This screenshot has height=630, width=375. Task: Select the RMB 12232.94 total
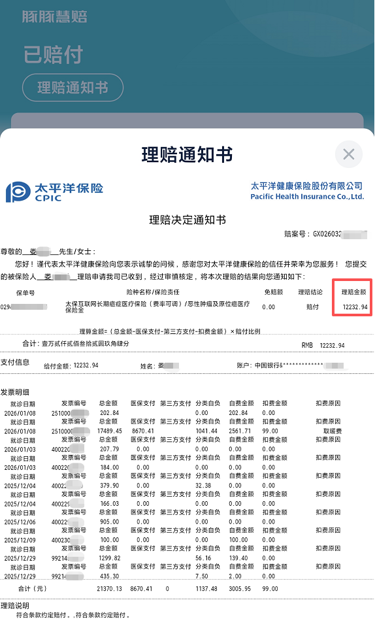[x=323, y=345]
